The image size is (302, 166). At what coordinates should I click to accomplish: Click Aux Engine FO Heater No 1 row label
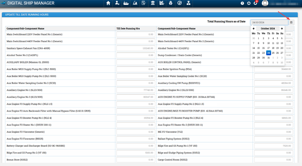click(29, 125)
